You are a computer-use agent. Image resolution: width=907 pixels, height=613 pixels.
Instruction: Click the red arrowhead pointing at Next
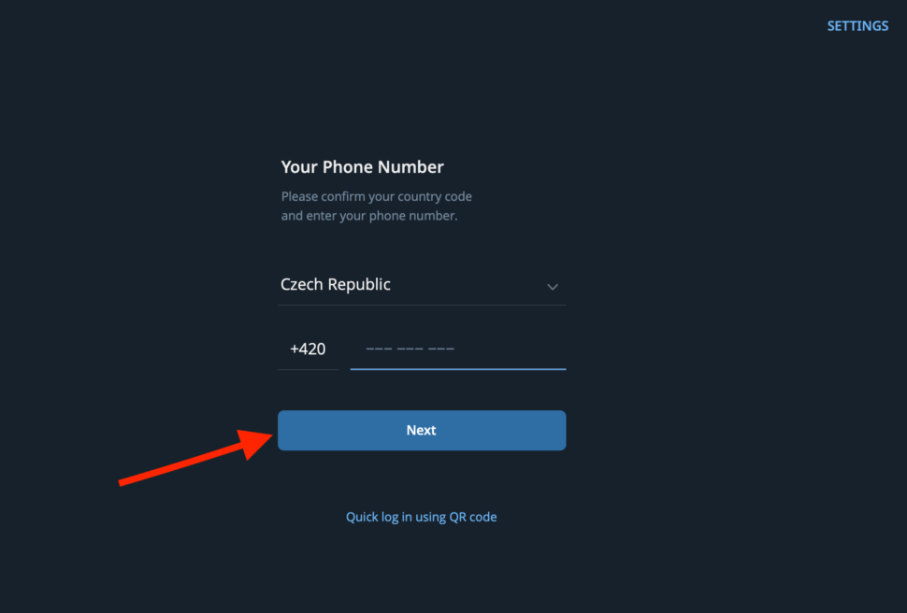[256, 442]
